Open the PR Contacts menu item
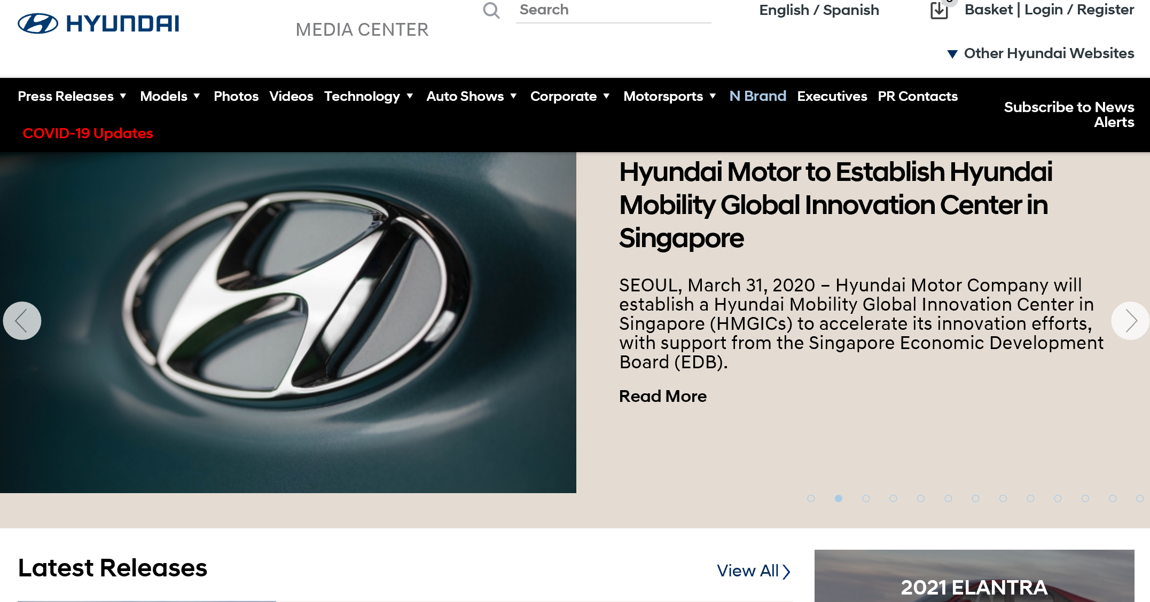 918,96
